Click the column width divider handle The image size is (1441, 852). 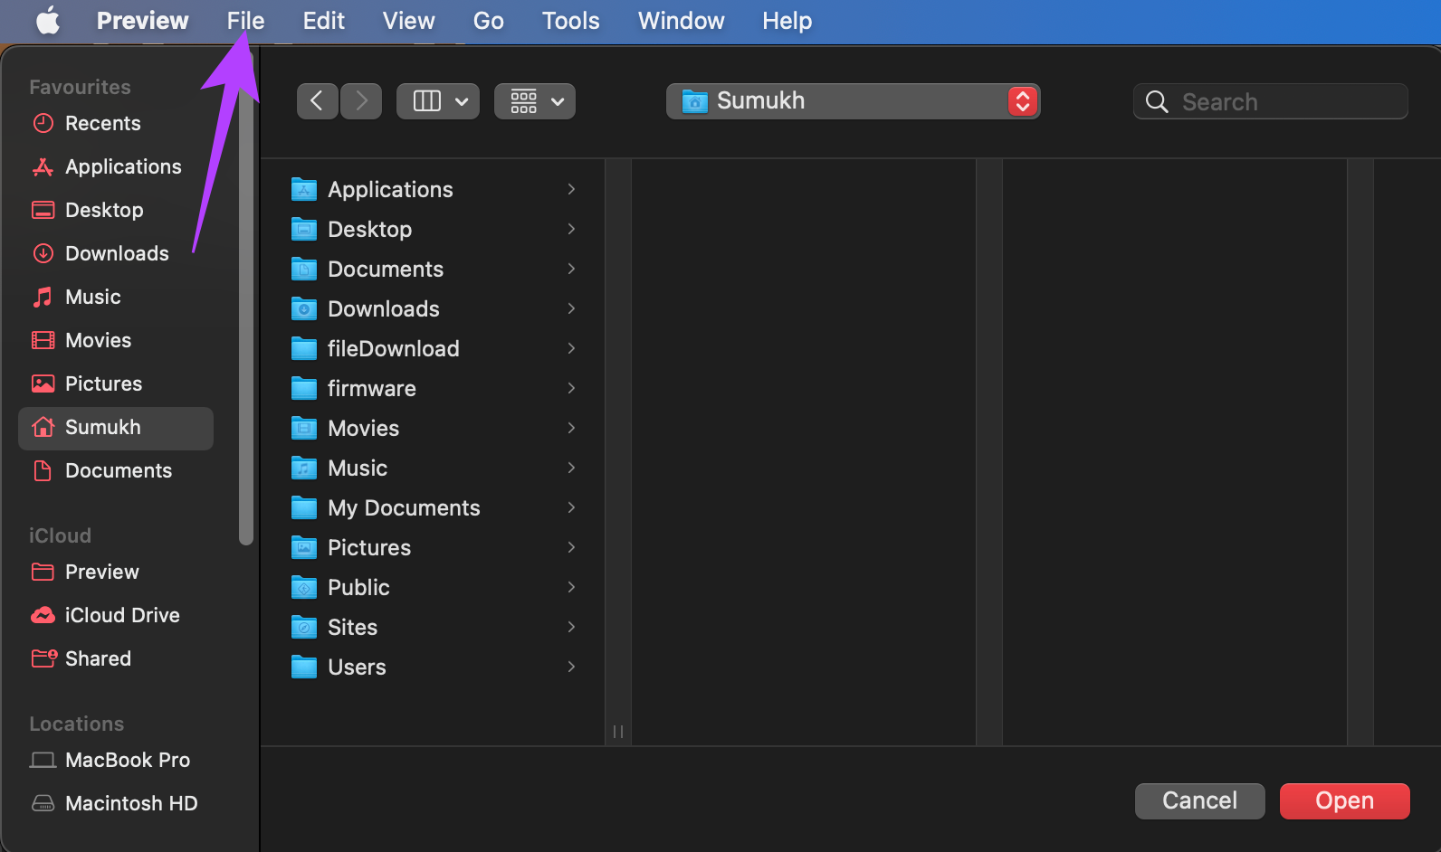(618, 732)
